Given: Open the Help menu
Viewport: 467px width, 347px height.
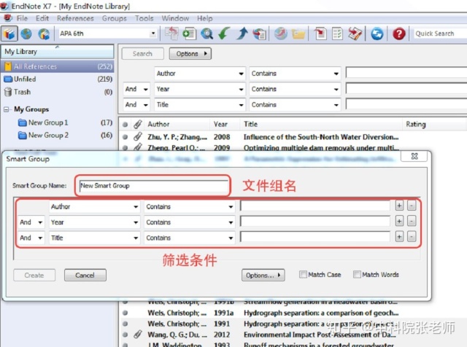Looking at the screenshot, I should [204, 18].
